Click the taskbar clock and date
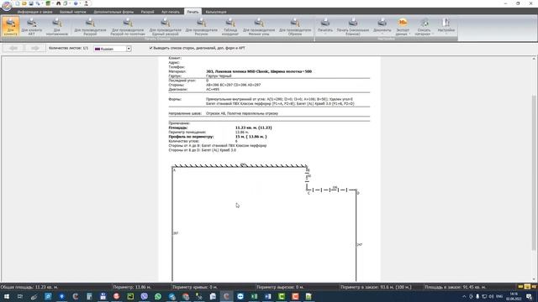The width and height of the screenshot is (538, 302). 514,296
